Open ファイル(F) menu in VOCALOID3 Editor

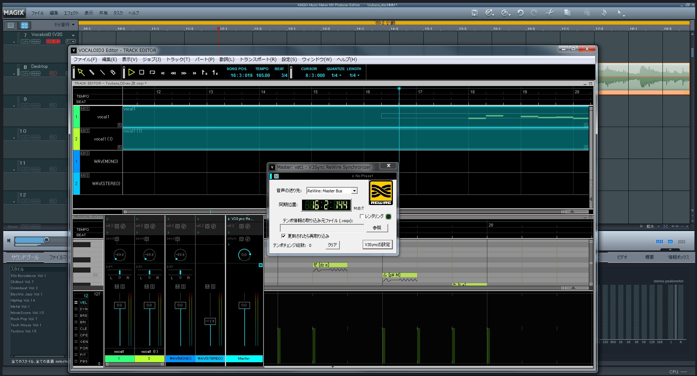point(85,60)
